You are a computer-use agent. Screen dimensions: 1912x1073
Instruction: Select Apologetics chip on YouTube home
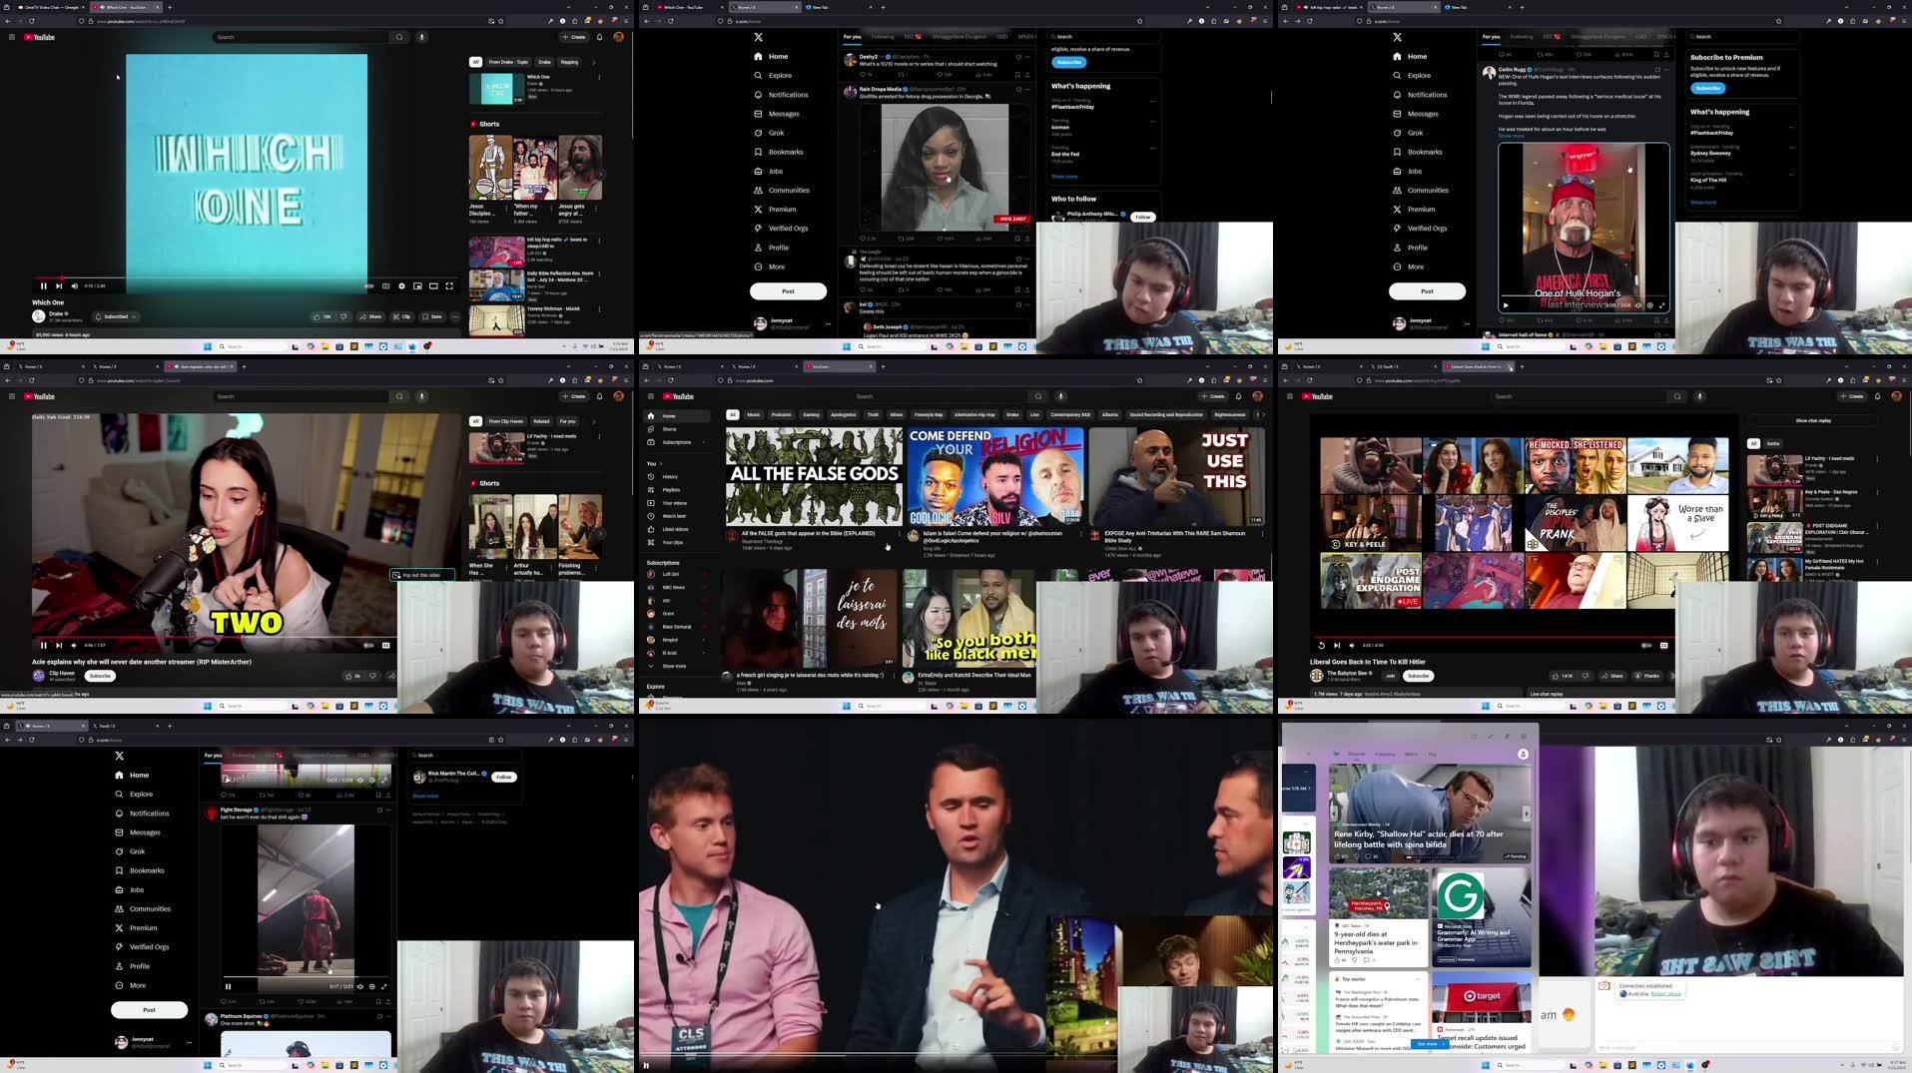pyautogui.click(x=844, y=414)
